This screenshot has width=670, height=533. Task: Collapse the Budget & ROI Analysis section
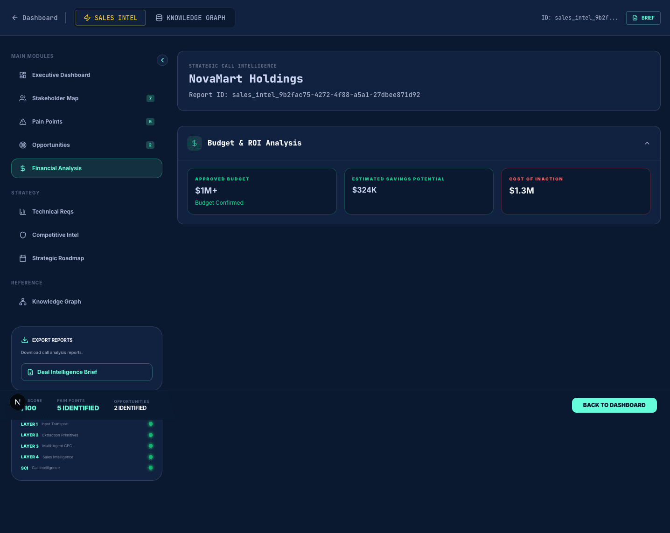647,143
